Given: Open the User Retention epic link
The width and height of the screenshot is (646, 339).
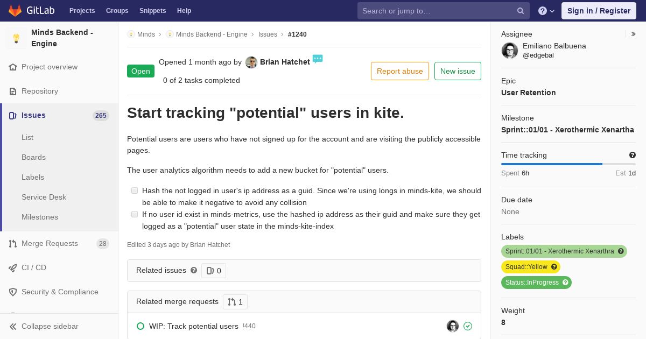Looking at the screenshot, I should tap(528, 93).
